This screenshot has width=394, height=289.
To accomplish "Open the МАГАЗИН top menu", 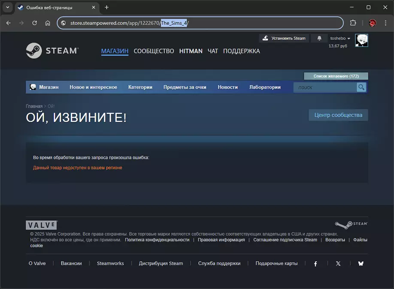I will click(x=115, y=51).
